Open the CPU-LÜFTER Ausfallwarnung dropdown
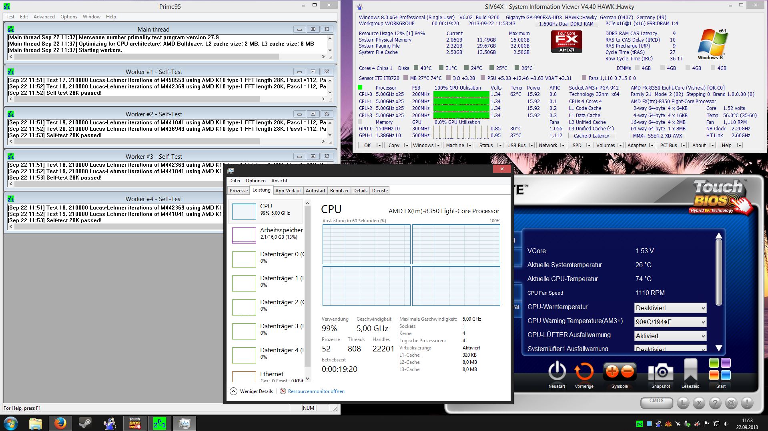The width and height of the screenshot is (768, 431). [670, 336]
